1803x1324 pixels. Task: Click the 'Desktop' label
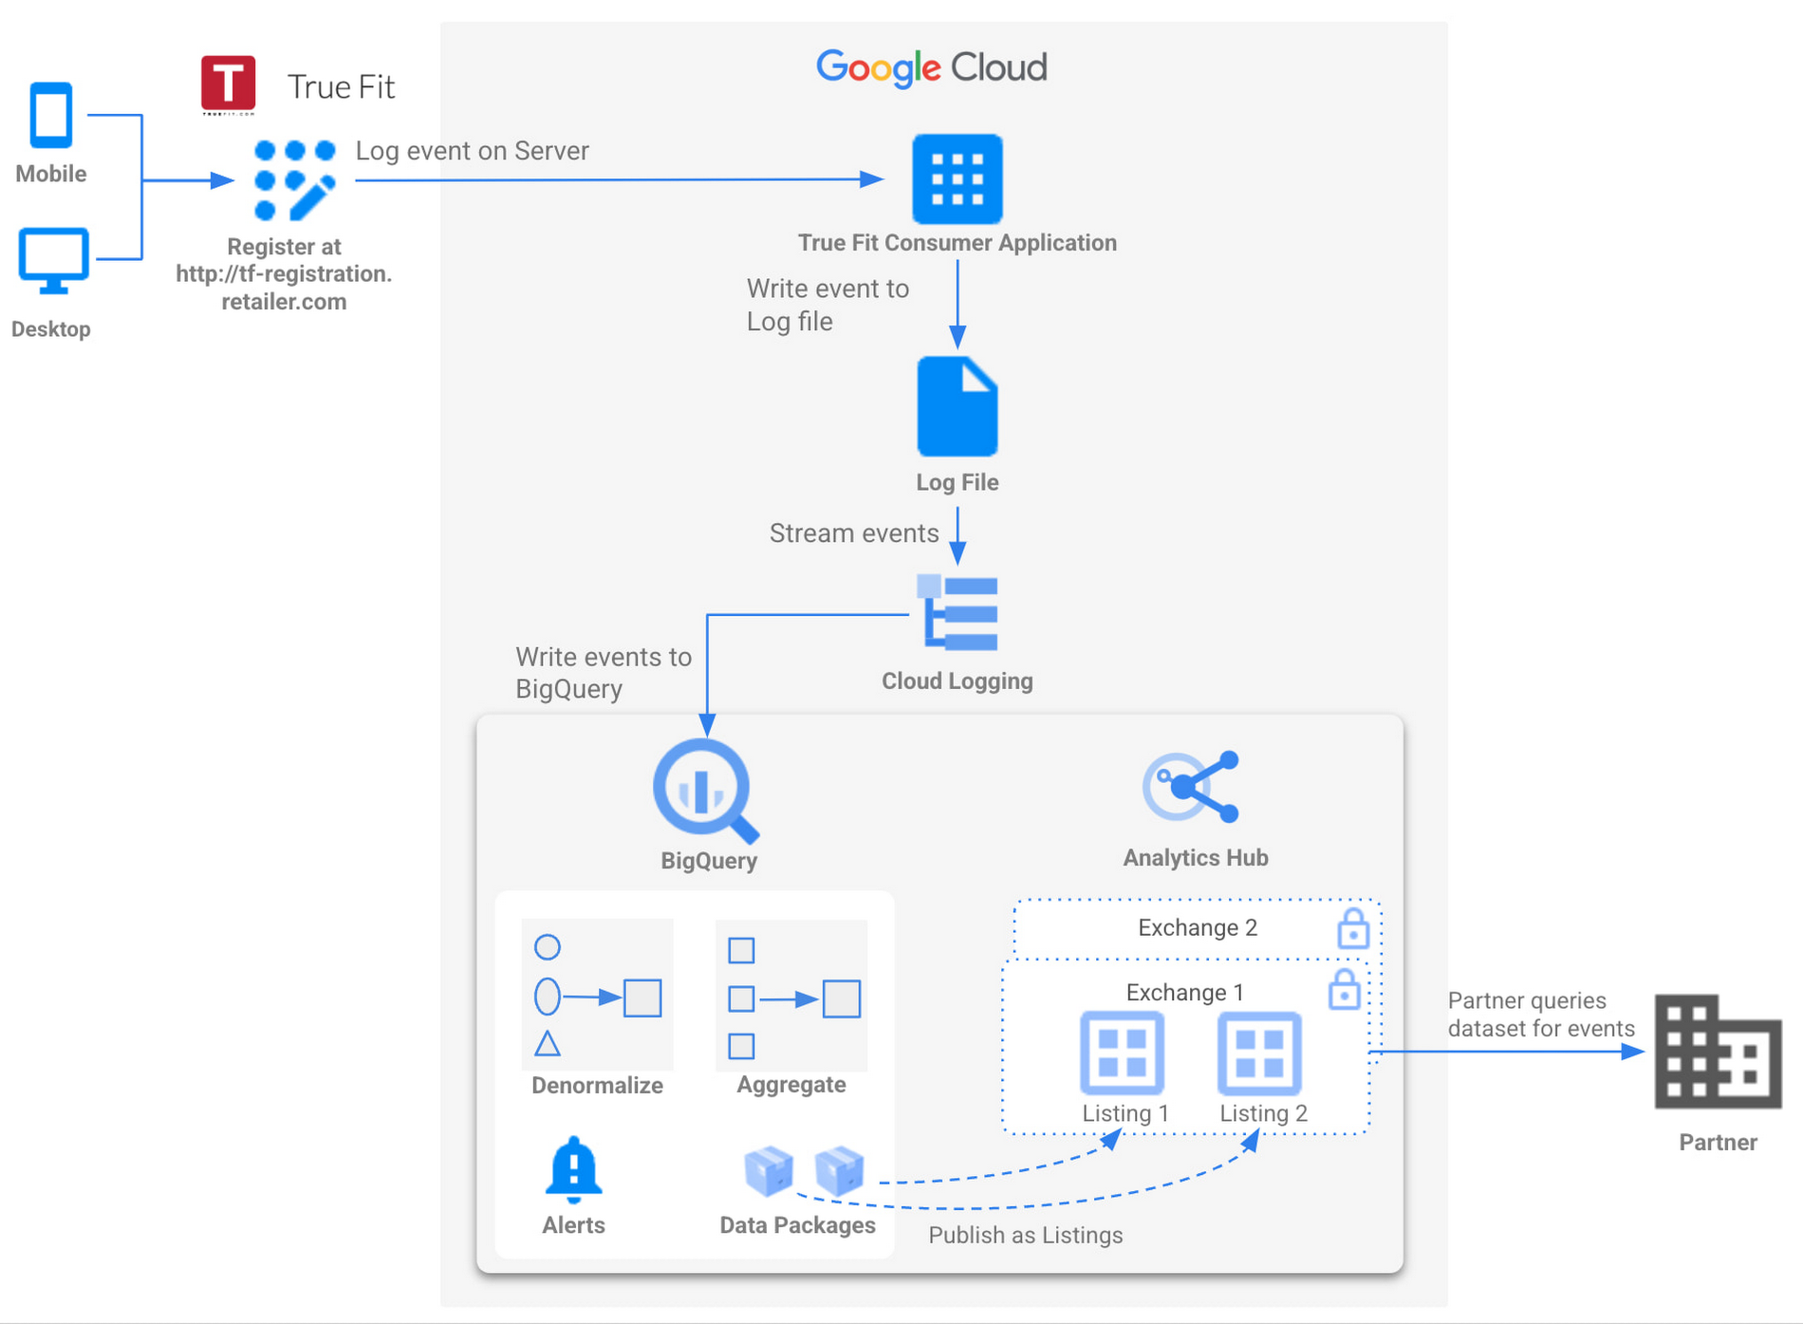click(x=51, y=329)
